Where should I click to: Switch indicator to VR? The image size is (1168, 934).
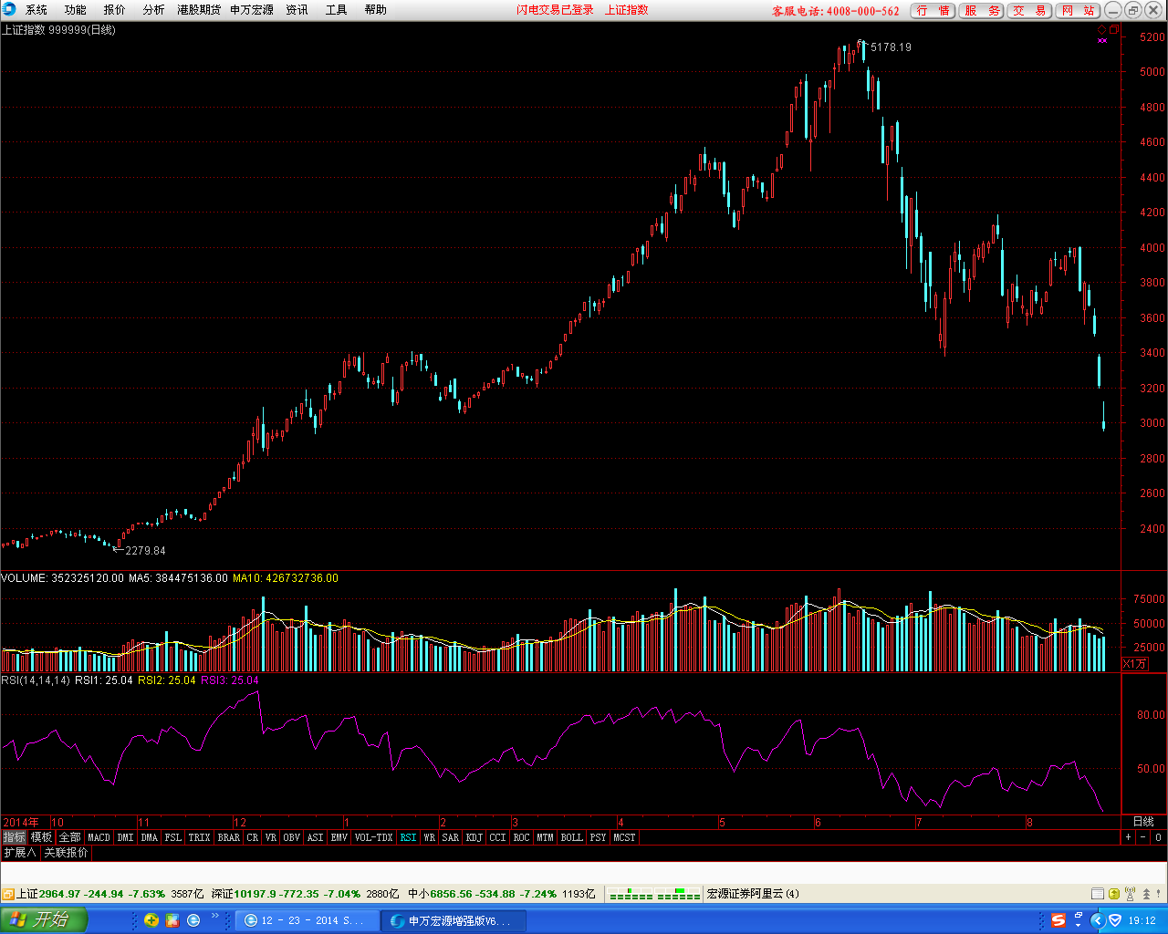(271, 837)
